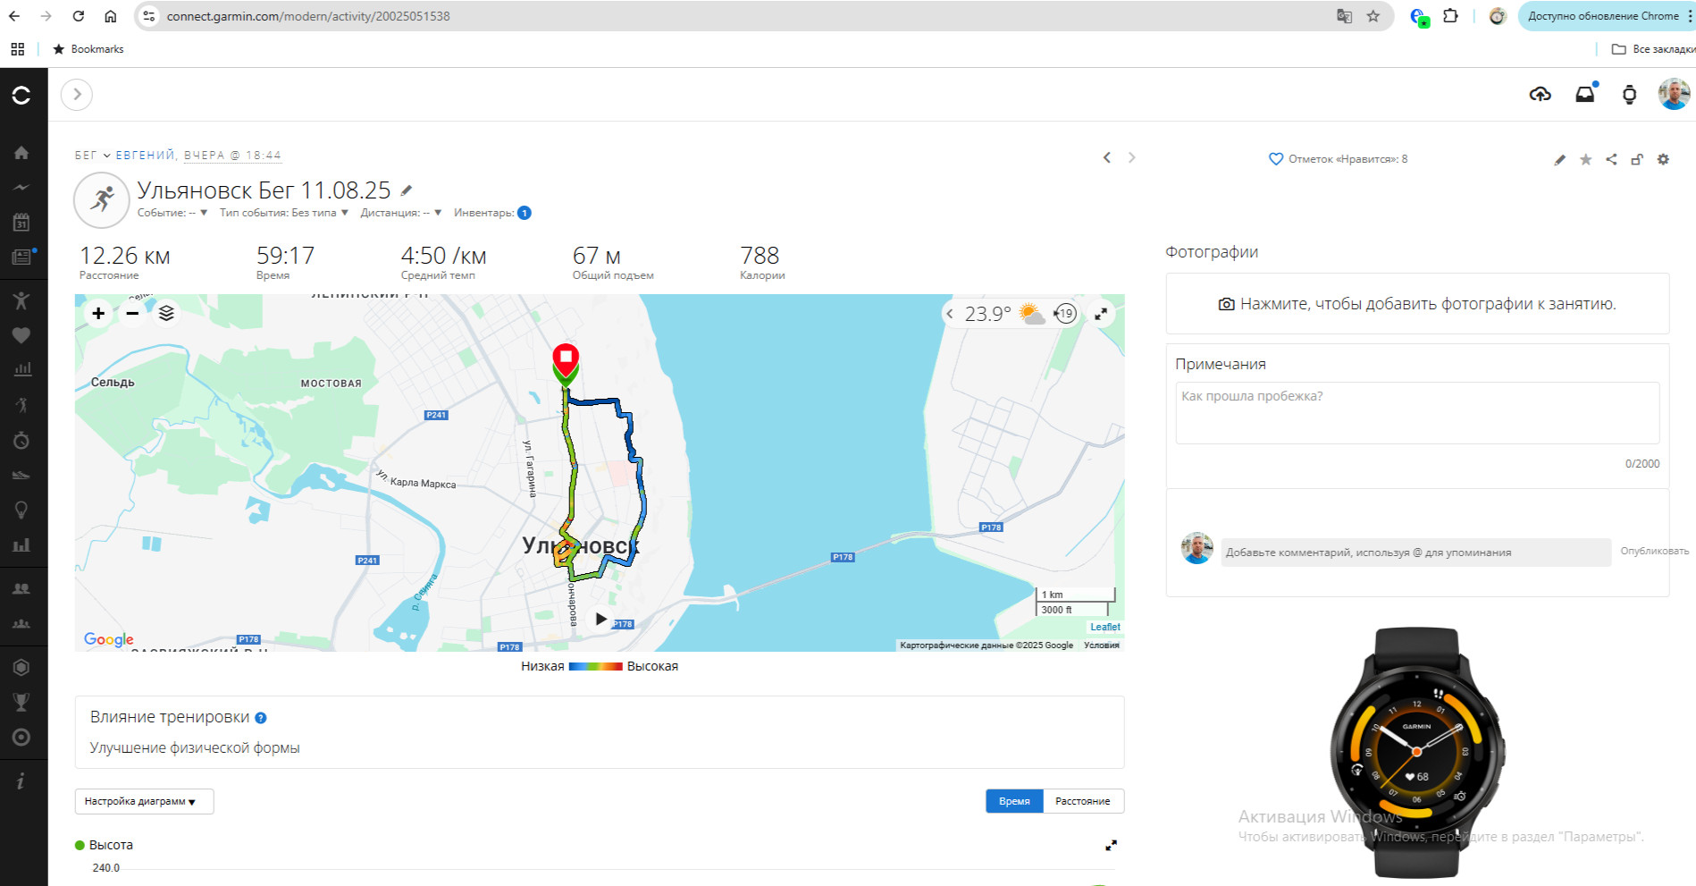Screen dimensions: 1696x886
Task: Mark activity as favorite with star icon
Action: [x=1585, y=159]
